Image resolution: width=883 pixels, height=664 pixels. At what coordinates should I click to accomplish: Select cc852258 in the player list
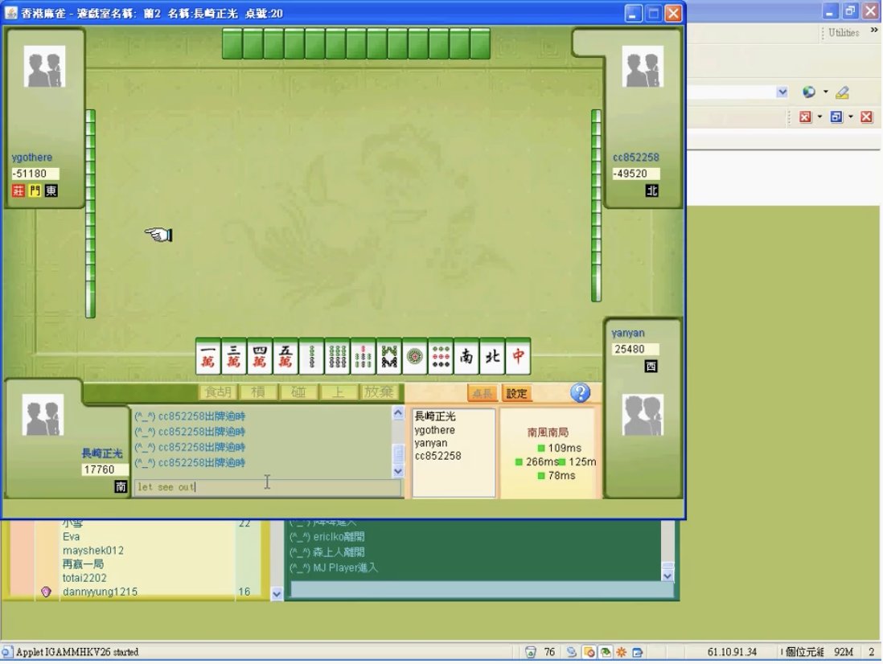tap(438, 456)
